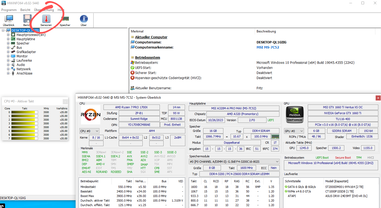Viewport: 381px width, 208px height.
Task: Click the red X icon beside HVCI row
Action: click(132, 78)
